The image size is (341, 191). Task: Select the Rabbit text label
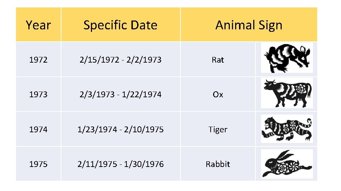[x=218, y=164]
